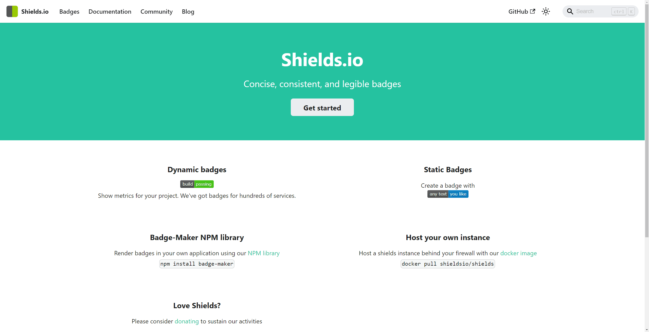
Task: Click the search magnifier icon
Action: pyautogui.click(x=570, y=11)
